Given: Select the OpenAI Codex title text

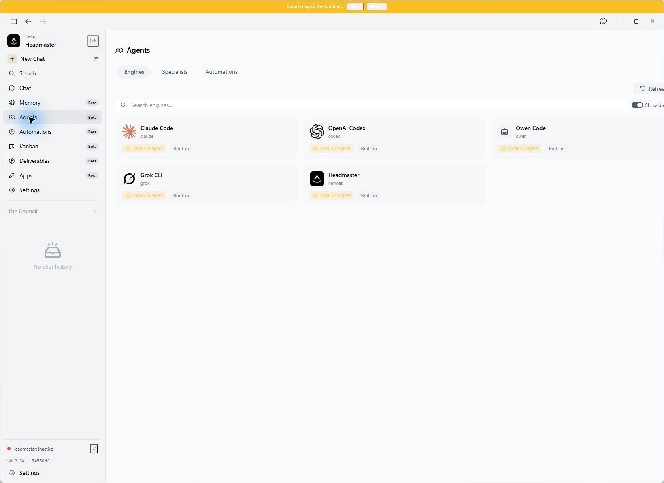Looking at the screenshot, I should [x=347, y=128].
